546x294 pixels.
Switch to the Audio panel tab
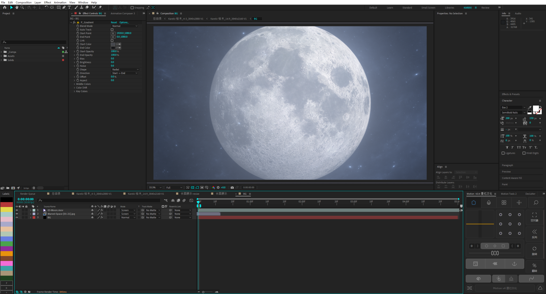click(x=518, y=13)
